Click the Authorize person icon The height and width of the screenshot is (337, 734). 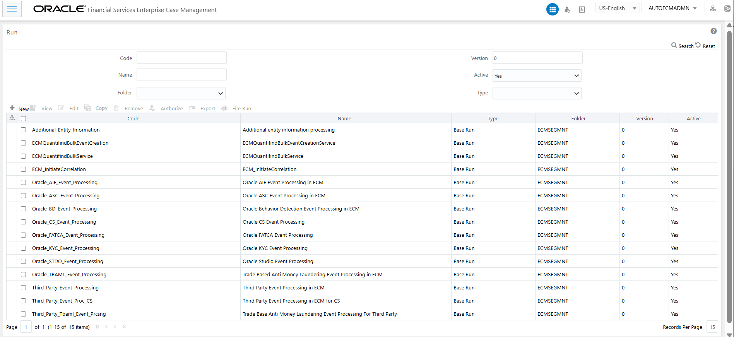pos(152,108)
